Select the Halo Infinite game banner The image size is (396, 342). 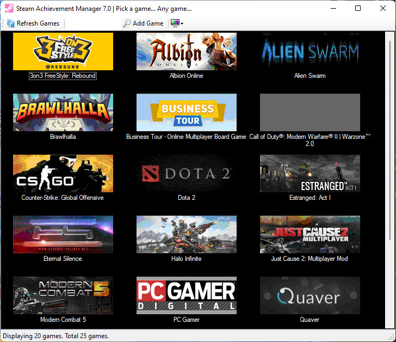tap(187, 234)
